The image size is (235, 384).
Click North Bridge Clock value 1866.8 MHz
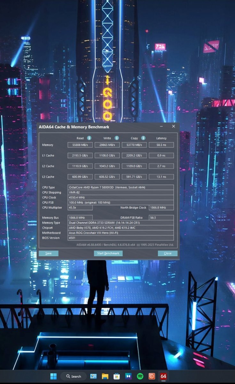coord(161,208)
